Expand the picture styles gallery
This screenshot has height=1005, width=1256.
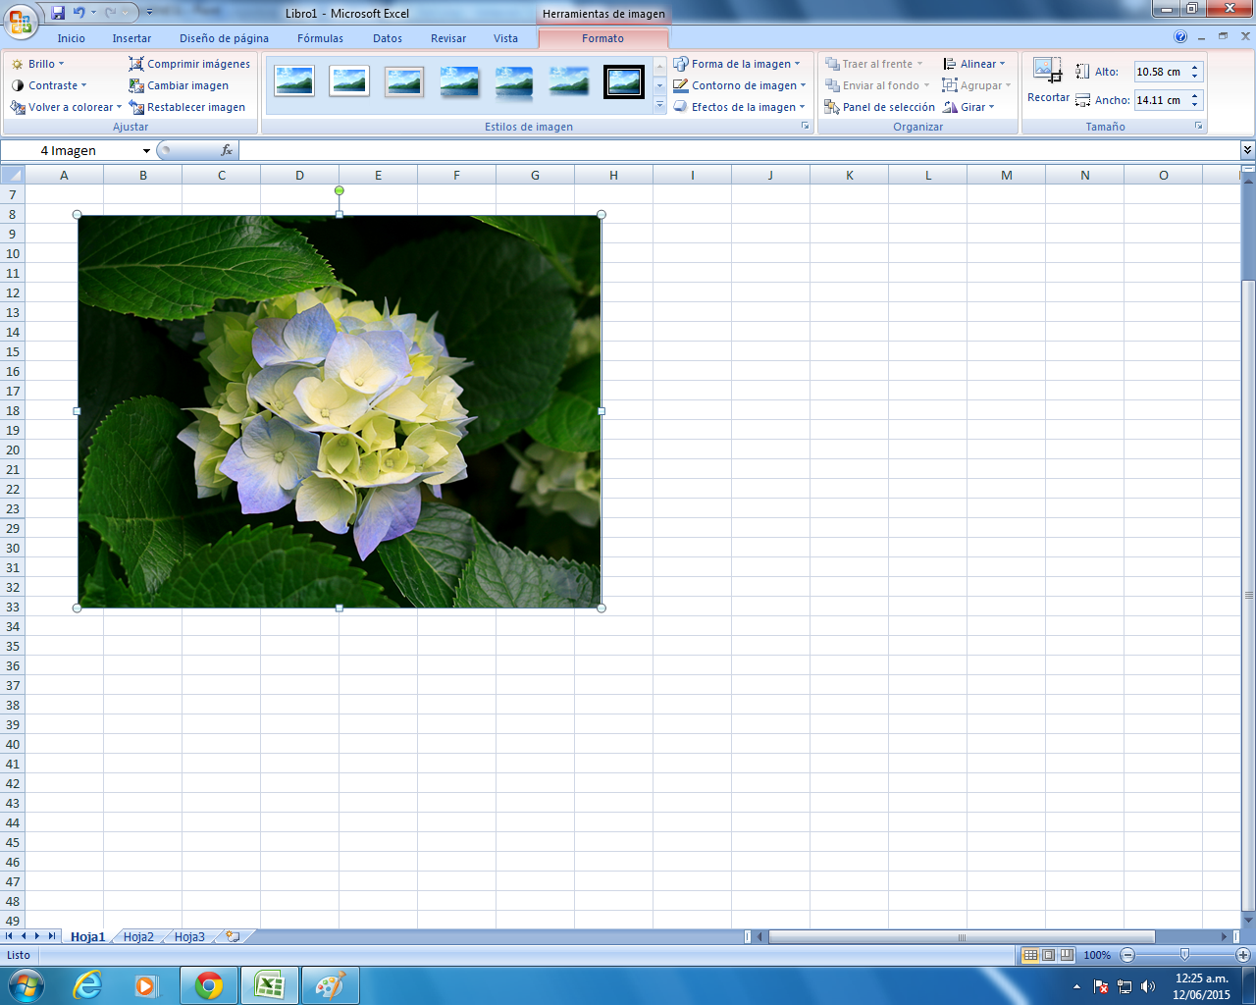coord(659,106)
